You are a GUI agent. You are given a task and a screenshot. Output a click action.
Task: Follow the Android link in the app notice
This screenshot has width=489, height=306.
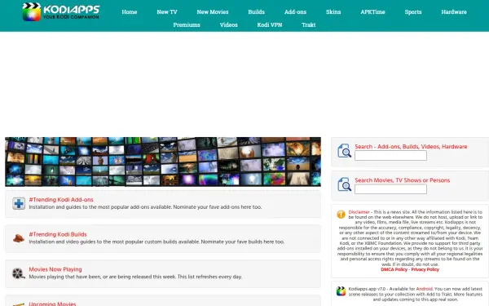(x=424, y=289)
